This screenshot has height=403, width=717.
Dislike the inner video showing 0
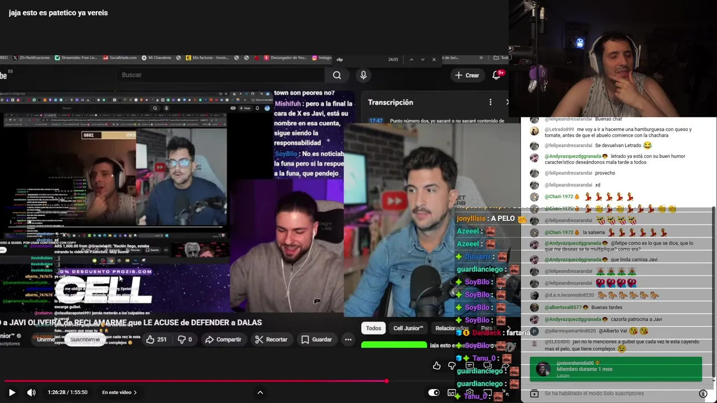coord(184,339)
